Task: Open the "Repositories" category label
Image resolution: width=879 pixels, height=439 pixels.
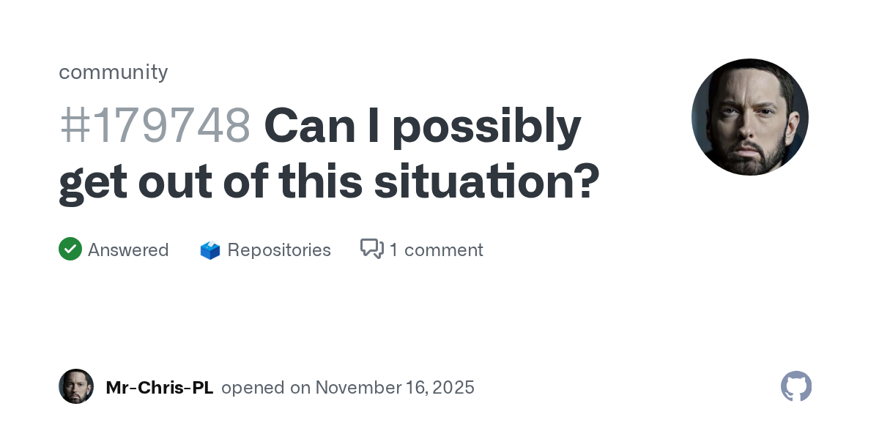Action: pos(279,250)
